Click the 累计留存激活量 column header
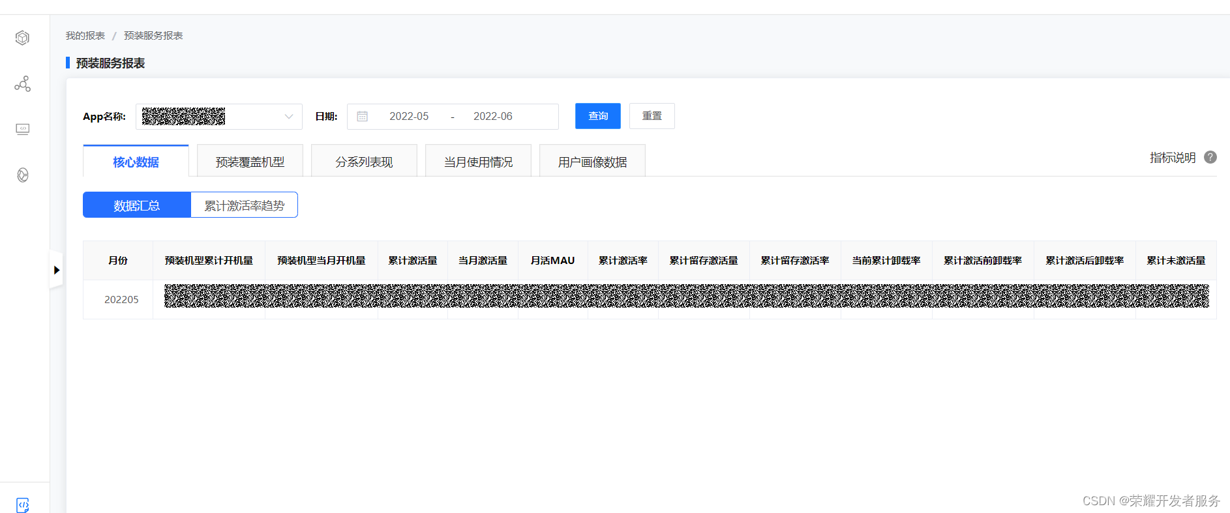Viewport: 1230px width, 513px height. pos(704,260)
